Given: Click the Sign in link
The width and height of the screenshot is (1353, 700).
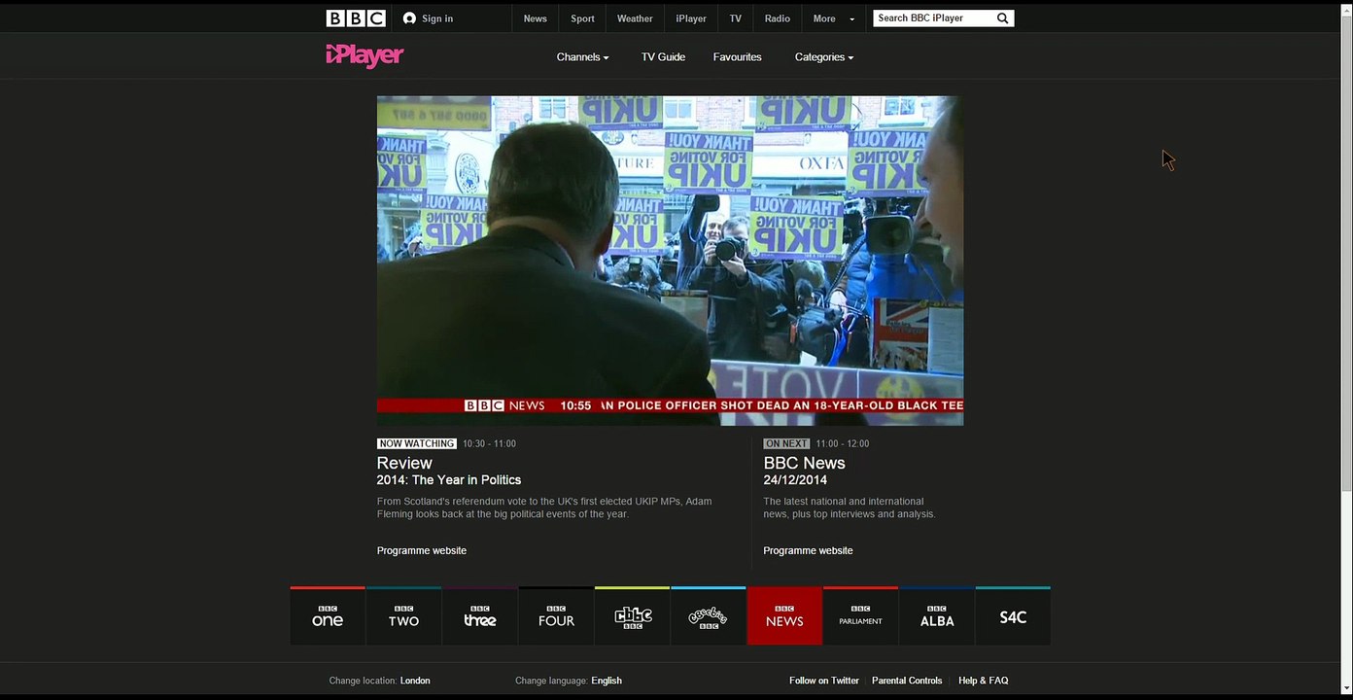Looking at the screenshot, I should [437, 18].
